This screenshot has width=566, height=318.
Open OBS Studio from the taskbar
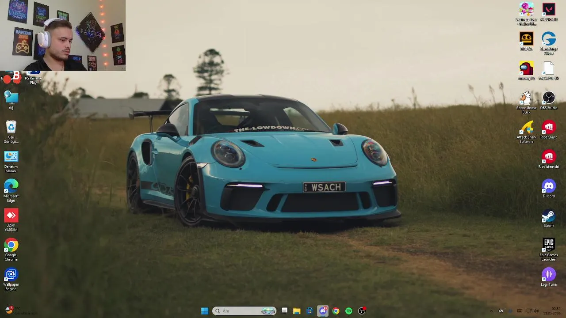[x=362, y=311]
